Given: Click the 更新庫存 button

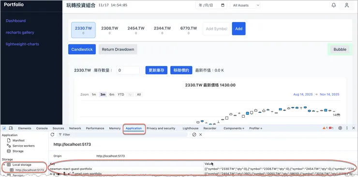Looking at the screenshot, I should point(156,70).
